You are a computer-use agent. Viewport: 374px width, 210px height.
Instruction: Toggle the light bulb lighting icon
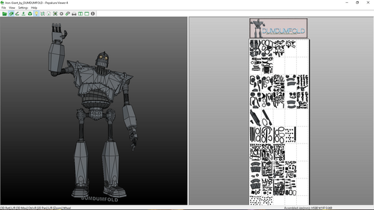pyautogui.click(x=36, y=14)
